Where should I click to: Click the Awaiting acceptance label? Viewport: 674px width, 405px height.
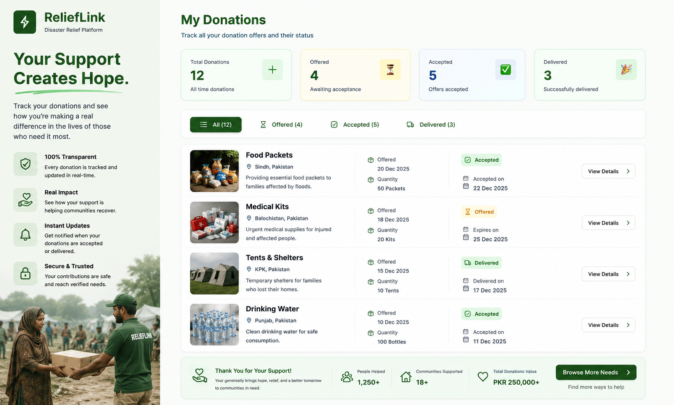pyautogui.click(x=336, y=89)
